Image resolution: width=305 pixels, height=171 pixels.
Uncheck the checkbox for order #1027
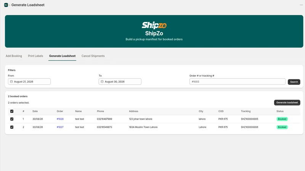12,127
